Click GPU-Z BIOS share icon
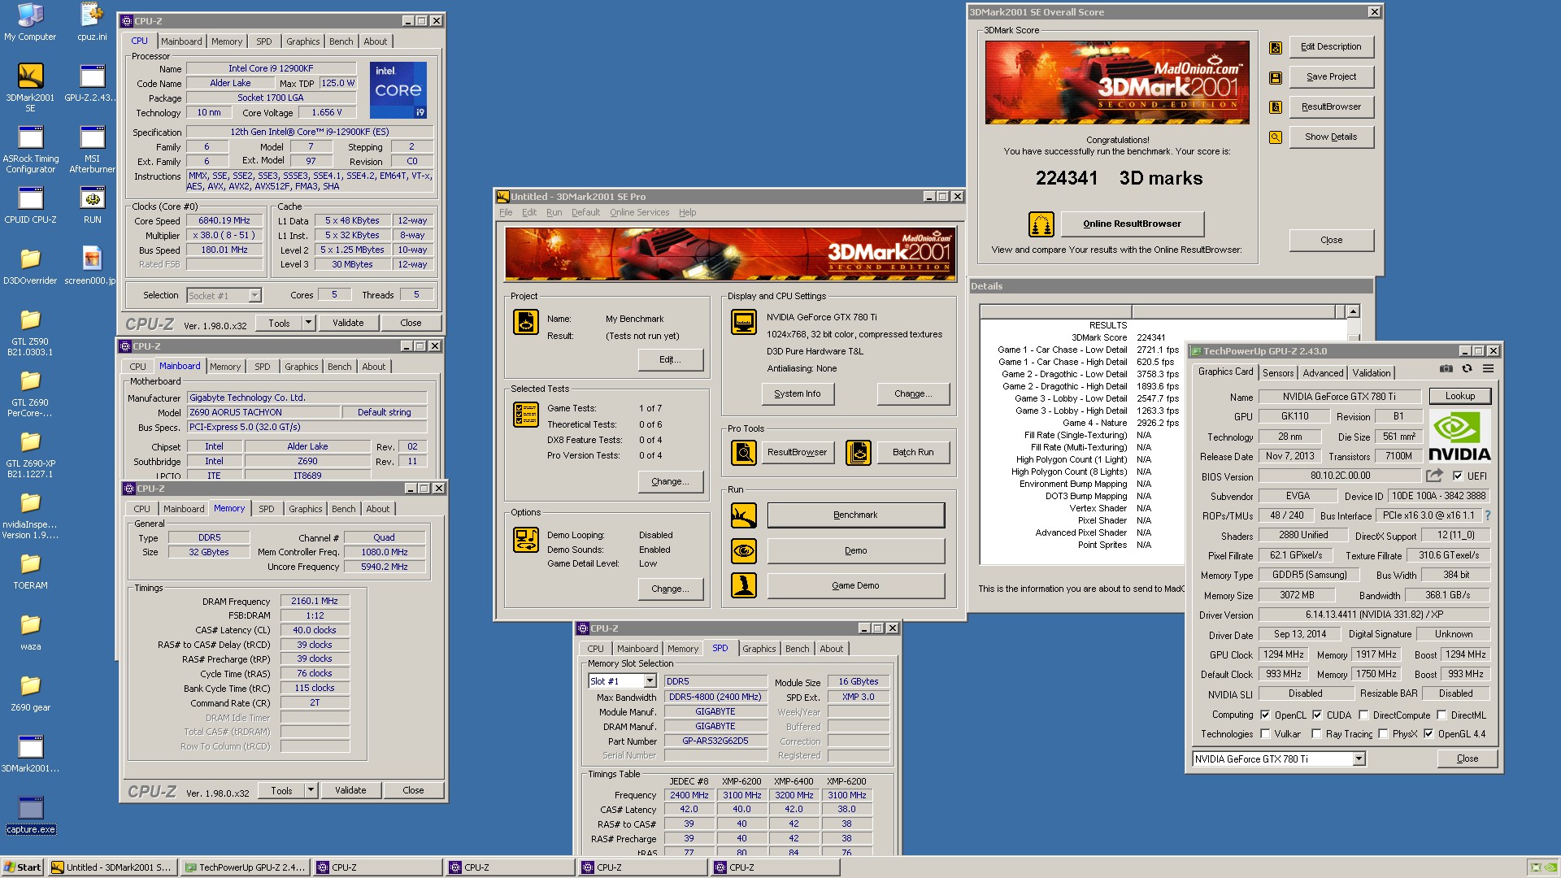This screenshot has width=1561, height=878. (1434, 476)
